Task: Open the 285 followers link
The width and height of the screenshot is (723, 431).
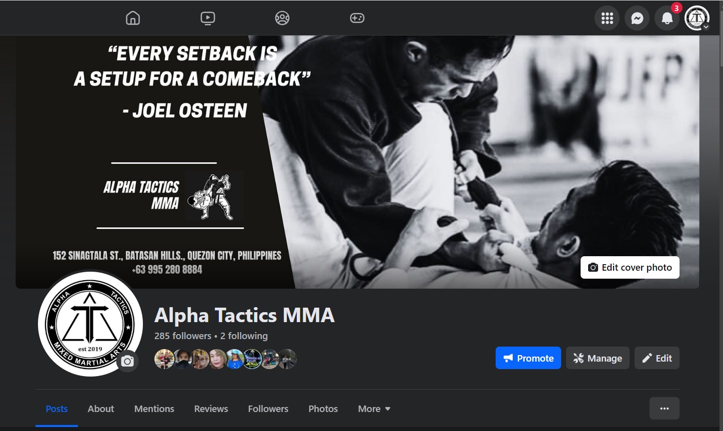Action: click(183, 336)
